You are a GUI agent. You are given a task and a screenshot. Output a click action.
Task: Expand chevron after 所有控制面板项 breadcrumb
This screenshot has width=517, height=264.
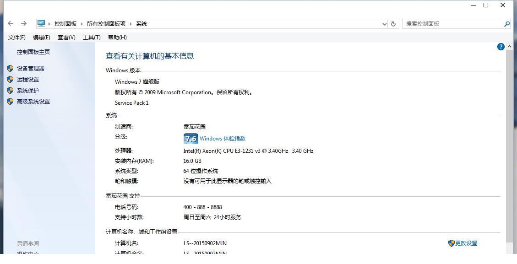tap(131, 24)
